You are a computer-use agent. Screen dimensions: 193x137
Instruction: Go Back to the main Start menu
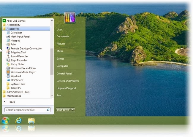(12, 102)
